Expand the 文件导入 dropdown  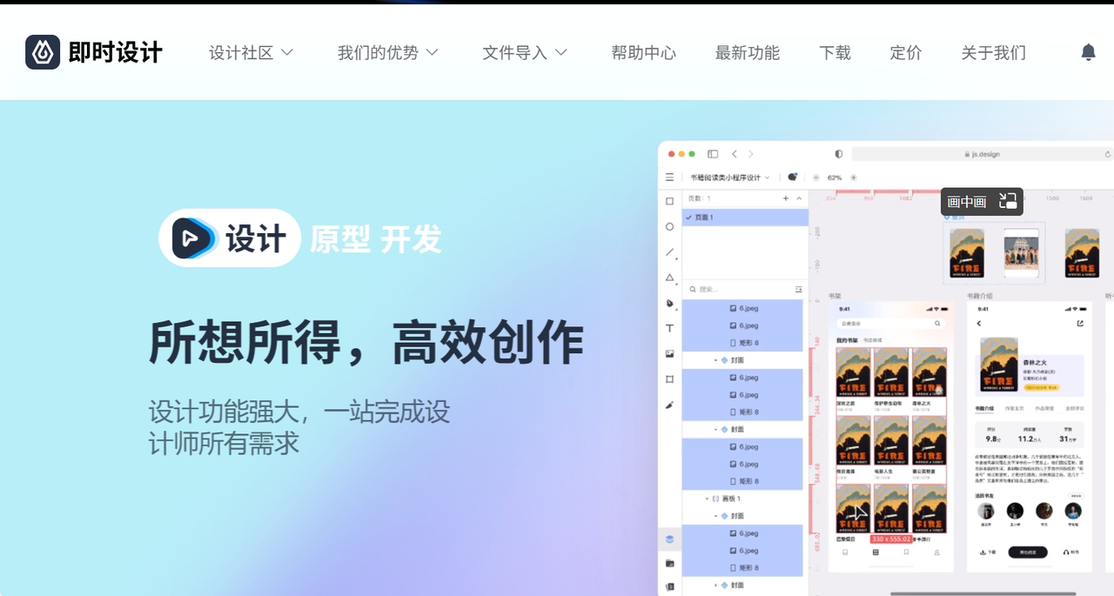coord(525,53)
